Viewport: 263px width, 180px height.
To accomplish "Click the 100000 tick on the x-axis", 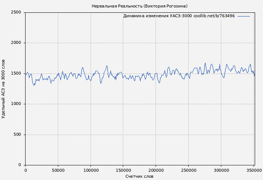I will coord(91,170).
